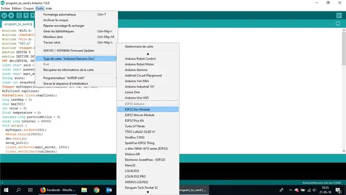Screen dimensions: 346x195
Task: Select Widora AIR board
Action: tap(148, 154)
